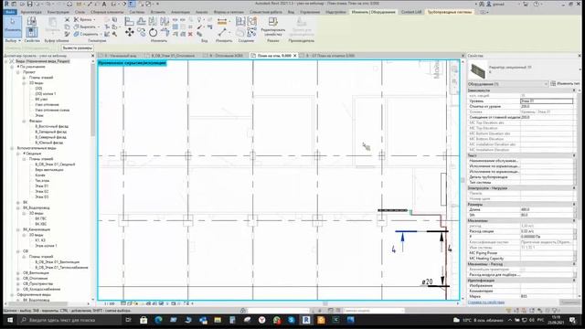Open File Explorer from the taskbar

(x=218, y=320)
